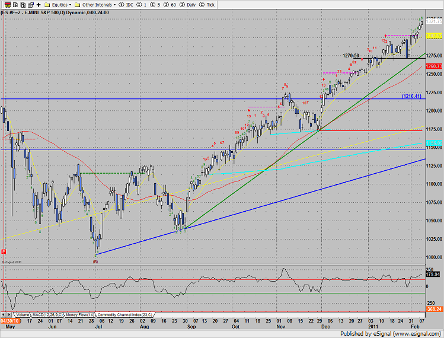Viewport: 444px width, 338px height.
Task: Switch to the 60-minute interval
Action: 170,5
